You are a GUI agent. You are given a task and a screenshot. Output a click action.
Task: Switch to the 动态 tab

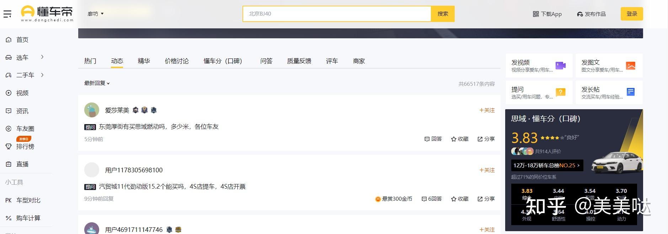(117, 61)
